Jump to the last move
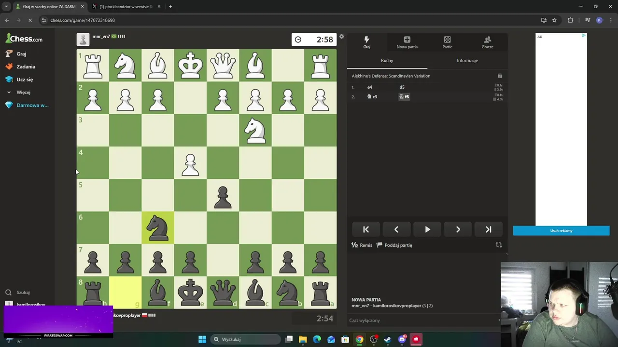Screen dimensions: 618x347 [x=489, y=229]
